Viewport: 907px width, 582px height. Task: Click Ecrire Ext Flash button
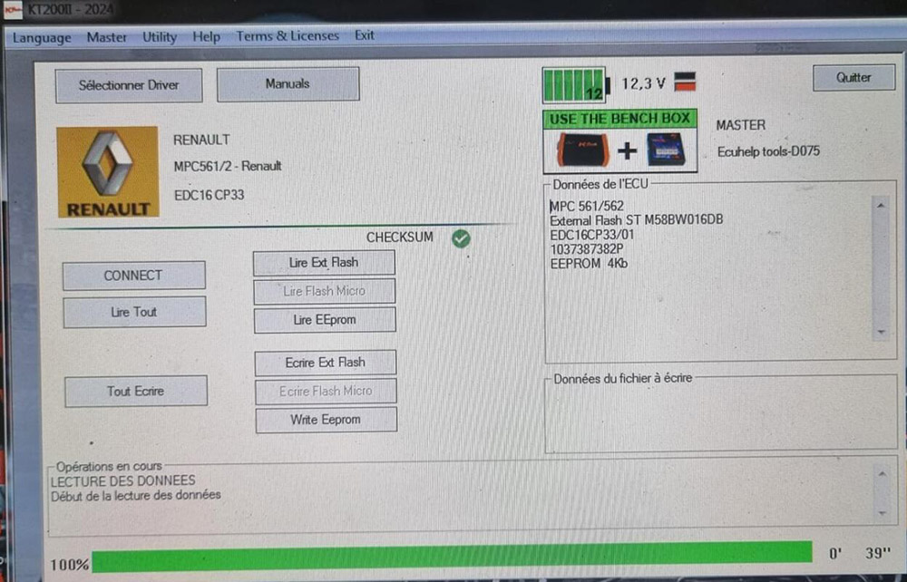tap(326, 363)
